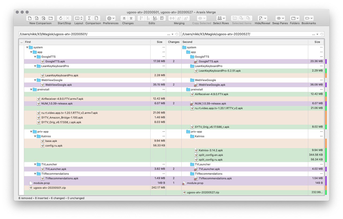Screen dimensions: 343x219
Task: Select the ugoos-atv-20200527.zip archive icon
Action: tap(184, 192)
